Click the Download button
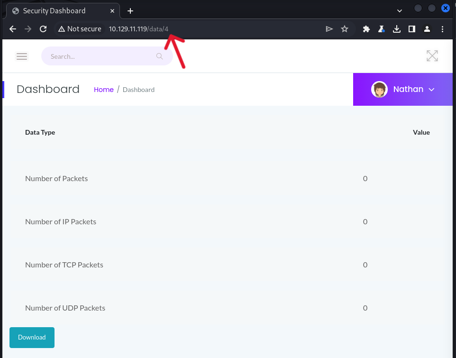The image size is (456, 358). (x=32, y=338)
